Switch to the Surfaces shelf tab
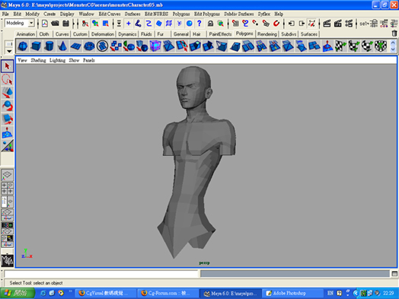 coord(309,34)
